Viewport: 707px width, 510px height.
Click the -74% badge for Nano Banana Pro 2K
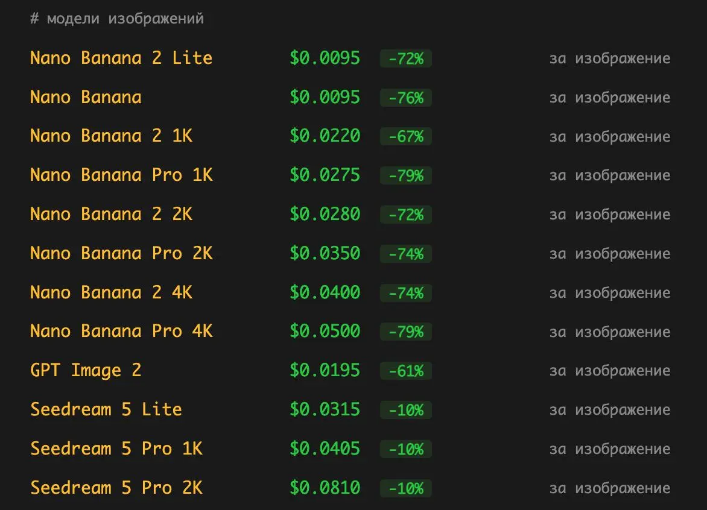406,254
